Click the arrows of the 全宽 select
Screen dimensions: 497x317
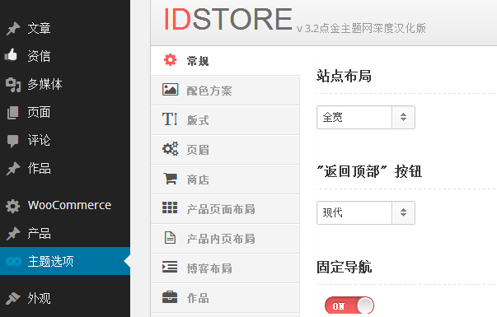[x=403, y=117]
